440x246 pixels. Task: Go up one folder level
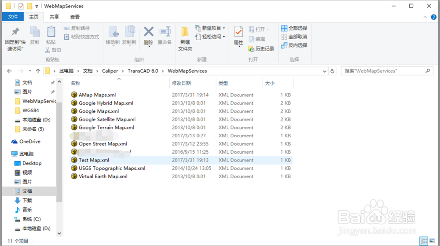click(x=38, y=71)
